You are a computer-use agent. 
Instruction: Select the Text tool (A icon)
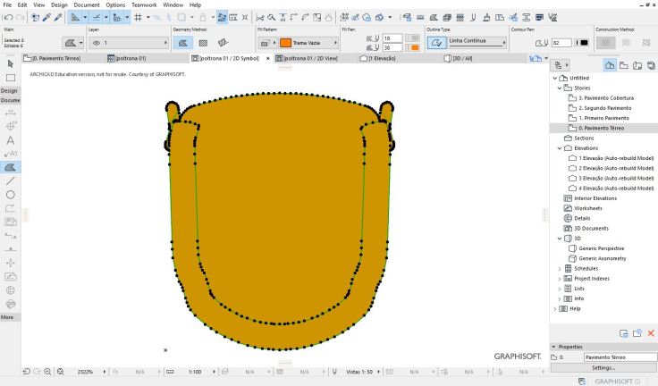(x=11, y=140)
